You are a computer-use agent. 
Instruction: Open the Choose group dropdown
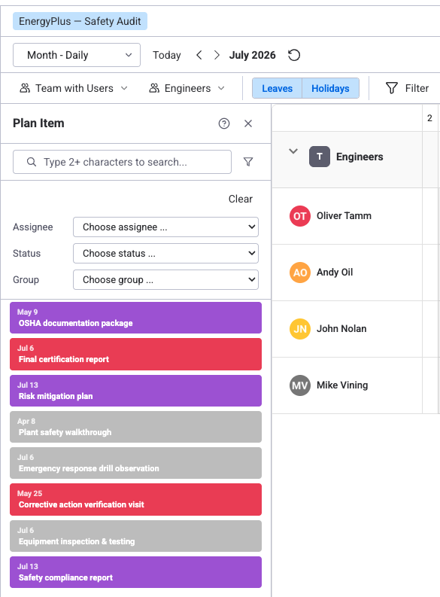click(x=165, y=279)
